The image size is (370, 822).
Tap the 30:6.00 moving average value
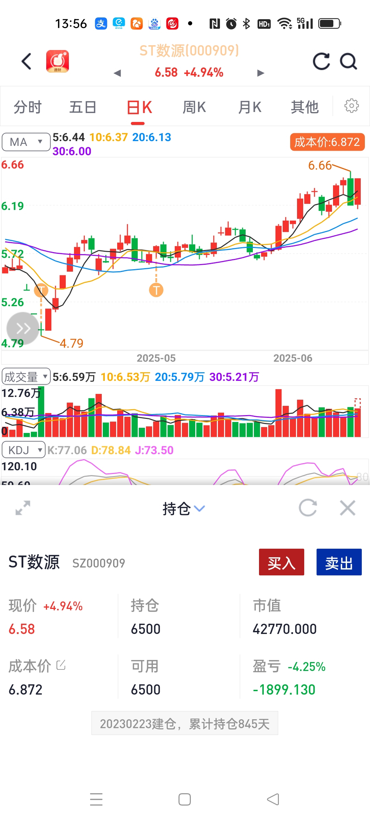(72, 151)
